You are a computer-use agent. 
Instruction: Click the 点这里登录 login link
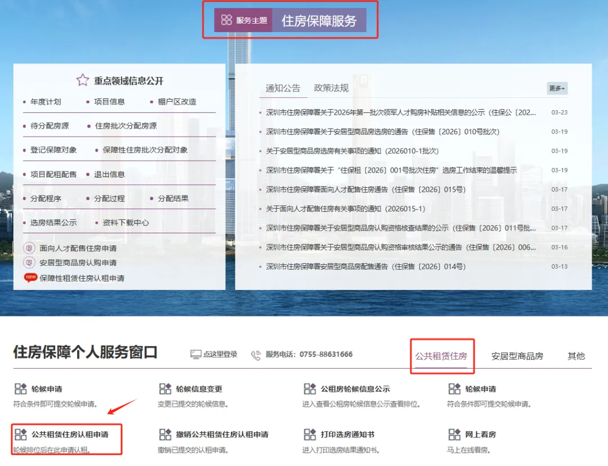click(220, 354)
